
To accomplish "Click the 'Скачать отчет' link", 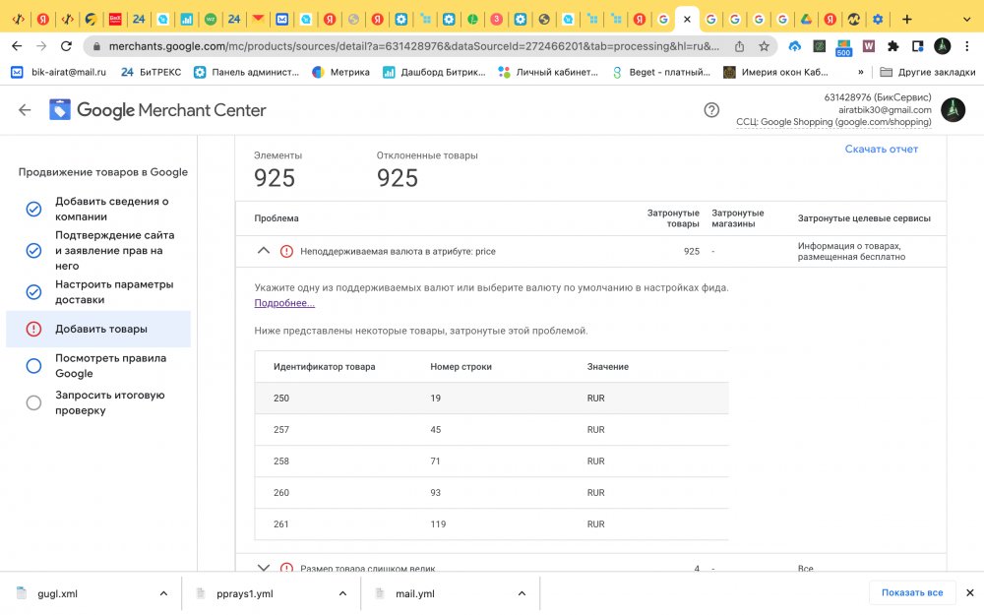I will tap(881, 150).
